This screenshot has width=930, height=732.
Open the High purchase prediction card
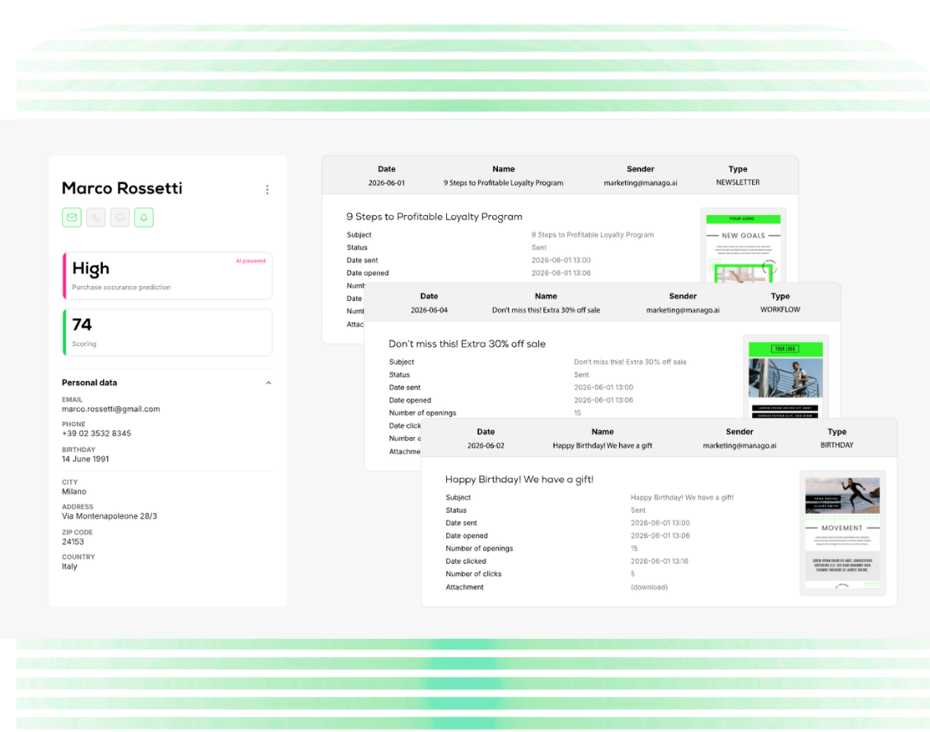(168, 276)
